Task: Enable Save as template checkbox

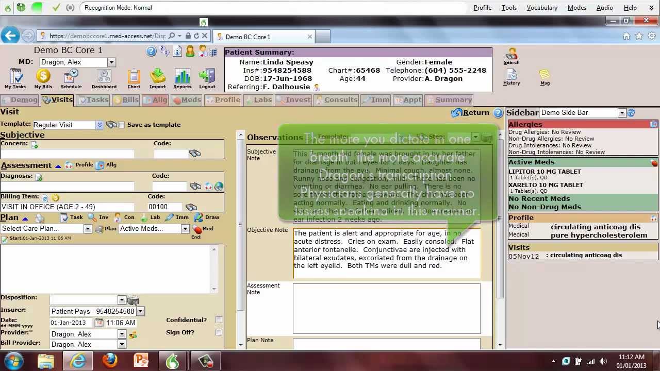Action: click(122, 125)
